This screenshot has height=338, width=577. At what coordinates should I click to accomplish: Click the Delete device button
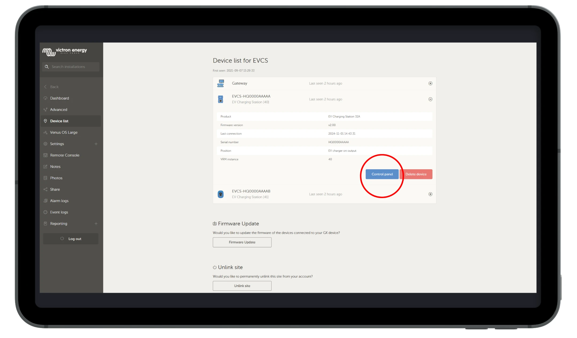[x=416, y=174]
